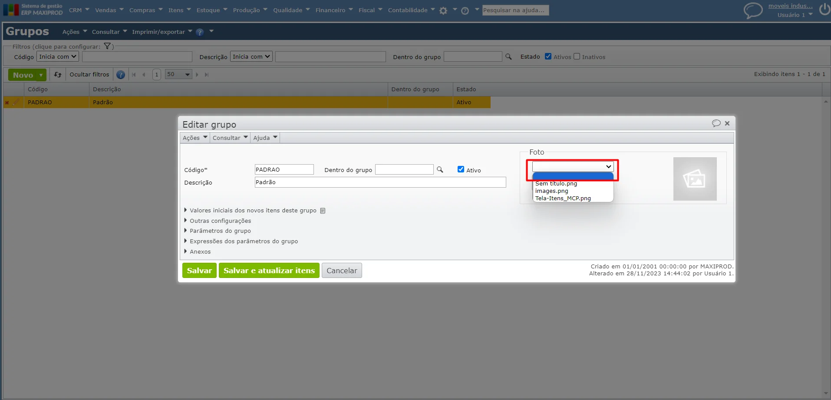This screenshot has width=831, height=400.
Task: Open comment bubble in Editar grupo header
Action: (716, 123)
